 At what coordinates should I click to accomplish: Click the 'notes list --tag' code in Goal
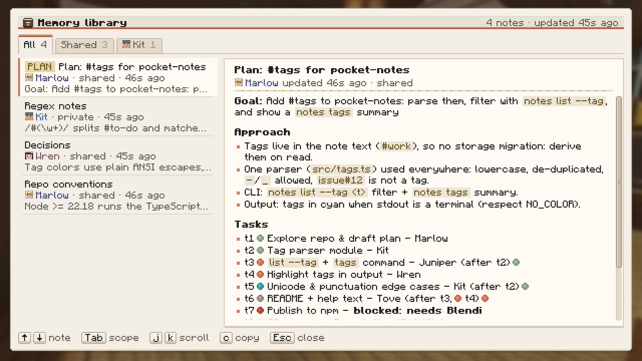point(564,101)
